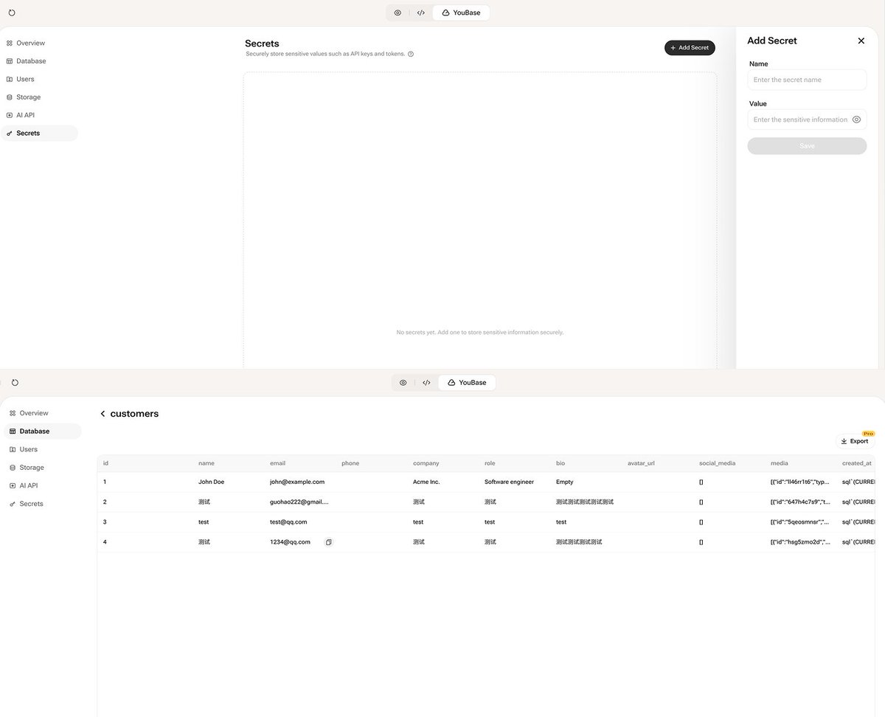The image size is (885, 717).
Task: Click the role column header
Action: [x=490, y=463]
